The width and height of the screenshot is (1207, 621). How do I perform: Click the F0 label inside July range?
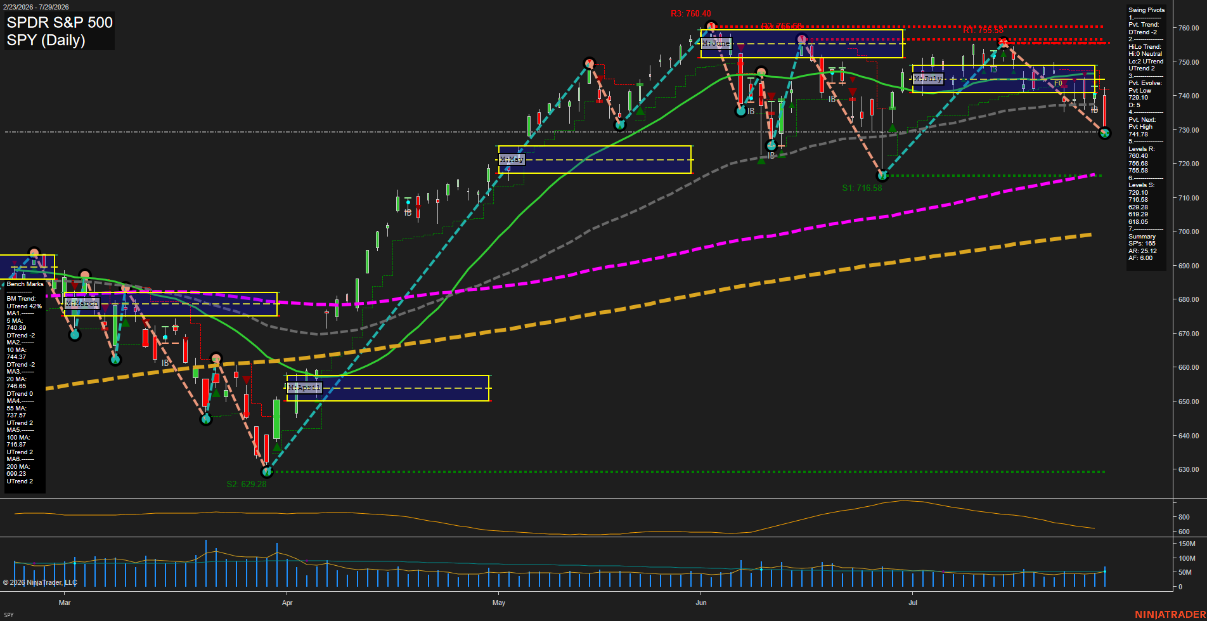pyautogui.click(x=1058, y=84)
